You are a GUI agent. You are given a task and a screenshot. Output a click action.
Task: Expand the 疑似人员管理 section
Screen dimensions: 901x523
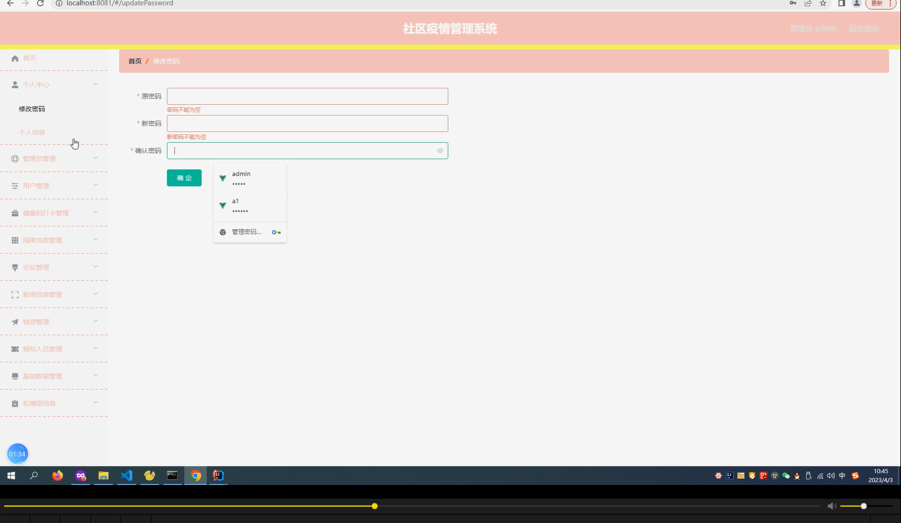tap(95, 348)
